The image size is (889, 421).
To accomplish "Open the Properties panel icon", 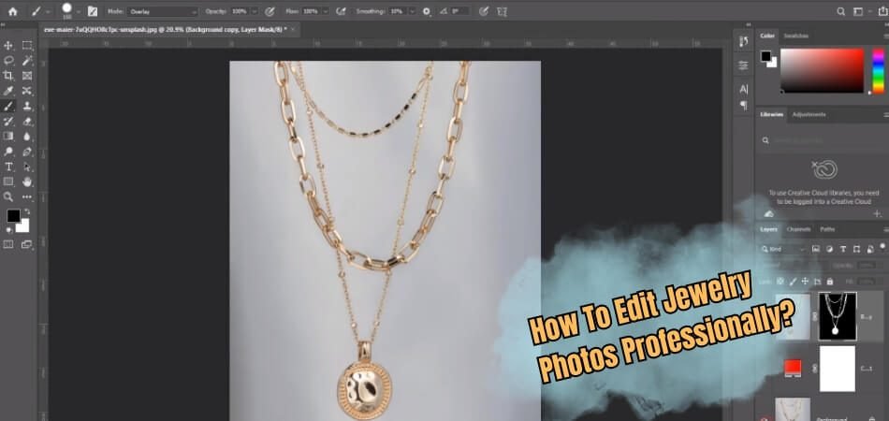I will tap(743, 65).
